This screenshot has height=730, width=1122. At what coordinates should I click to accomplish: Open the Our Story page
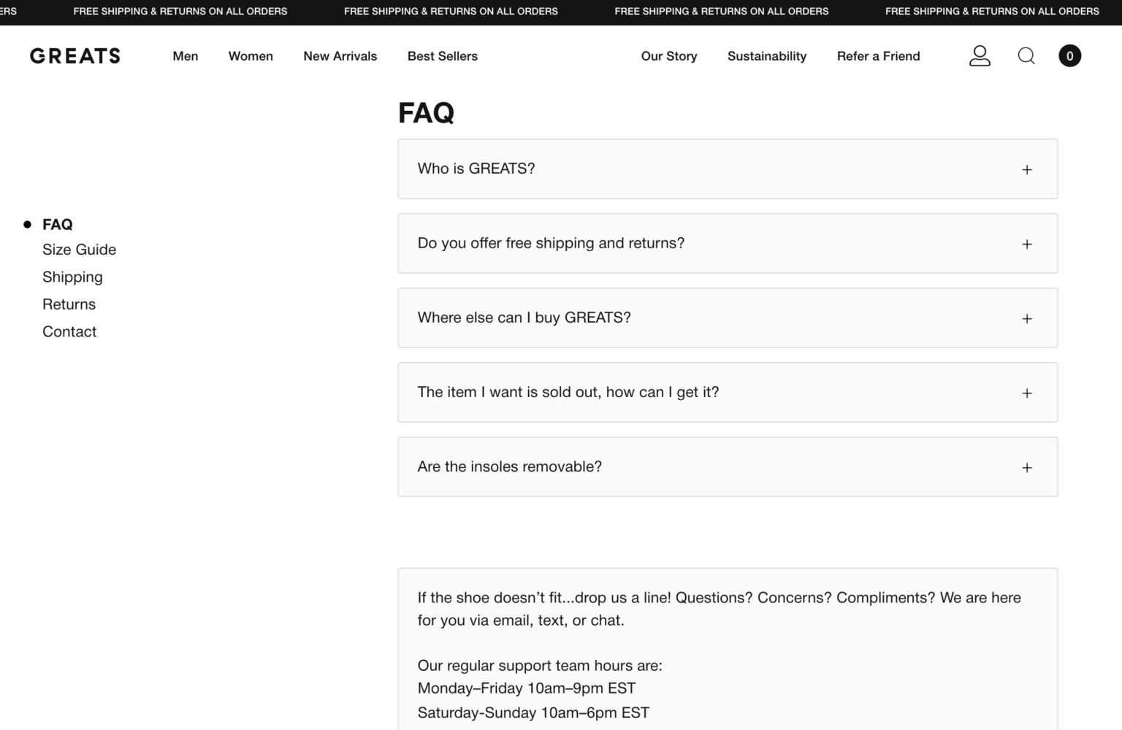[669, 56]
